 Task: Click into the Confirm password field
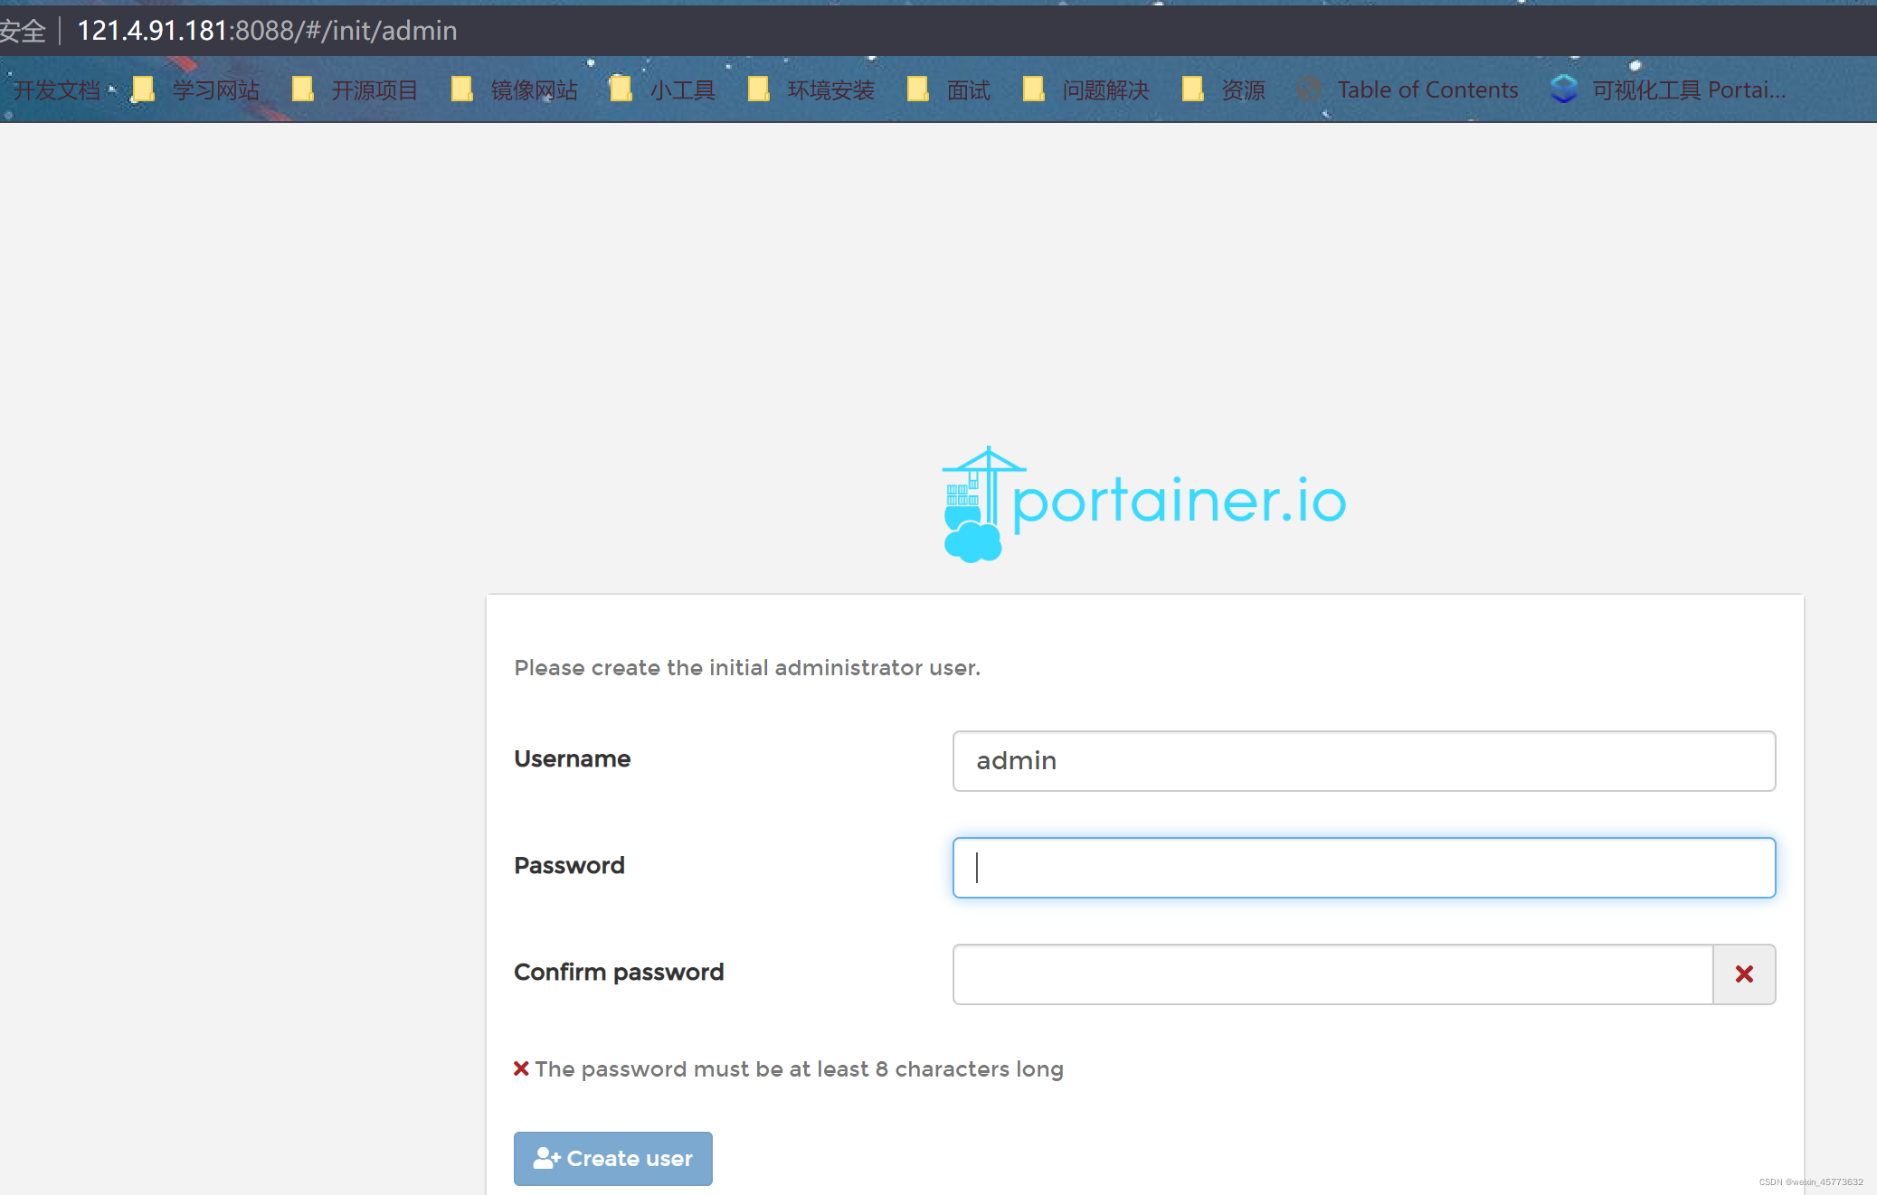tap(1332, 974)
